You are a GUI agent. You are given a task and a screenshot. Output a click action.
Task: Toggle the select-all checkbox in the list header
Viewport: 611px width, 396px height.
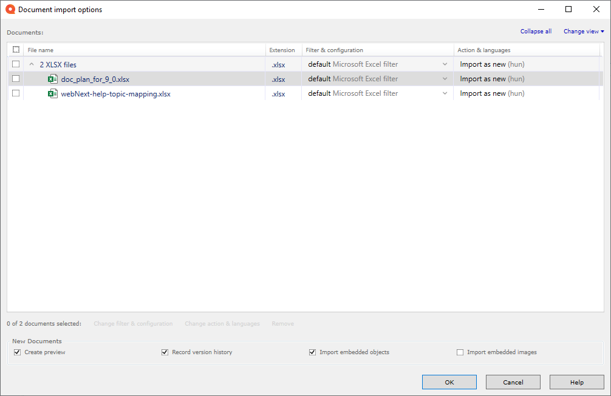[16, 50]
